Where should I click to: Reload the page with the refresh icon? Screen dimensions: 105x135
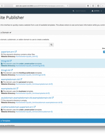coord(67,6)
